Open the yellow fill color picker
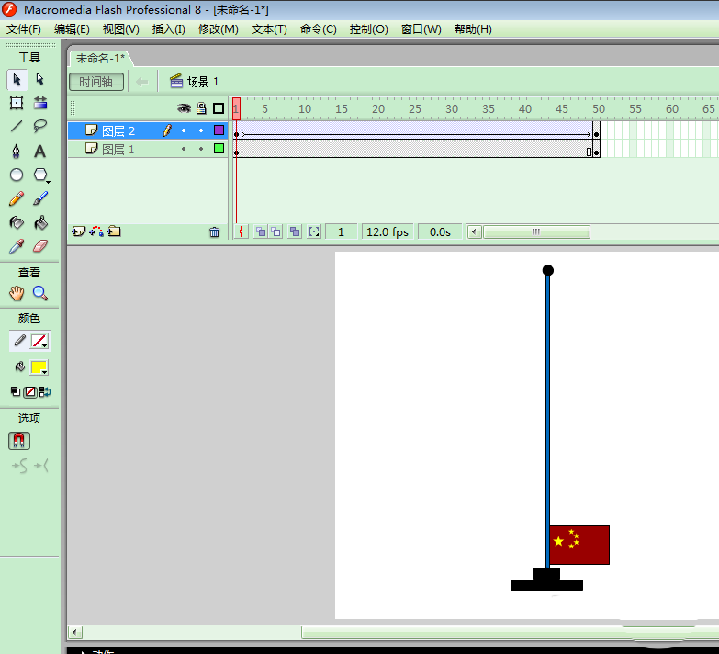 click(x=39, y=367)
